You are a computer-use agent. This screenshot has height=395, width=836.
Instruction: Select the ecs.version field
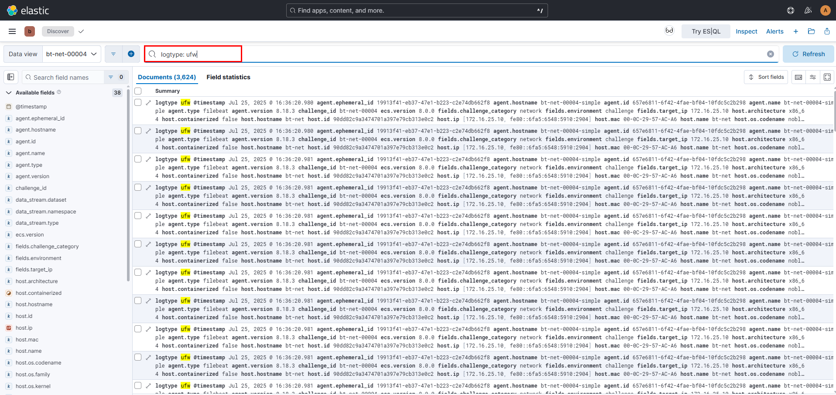click(x=30, y=235)
